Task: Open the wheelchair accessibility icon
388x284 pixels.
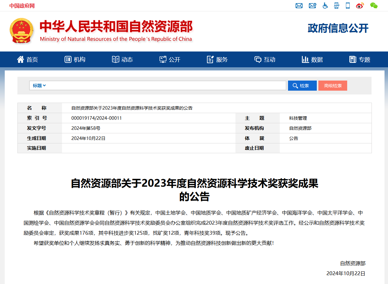Action: [x=325, y=6]
